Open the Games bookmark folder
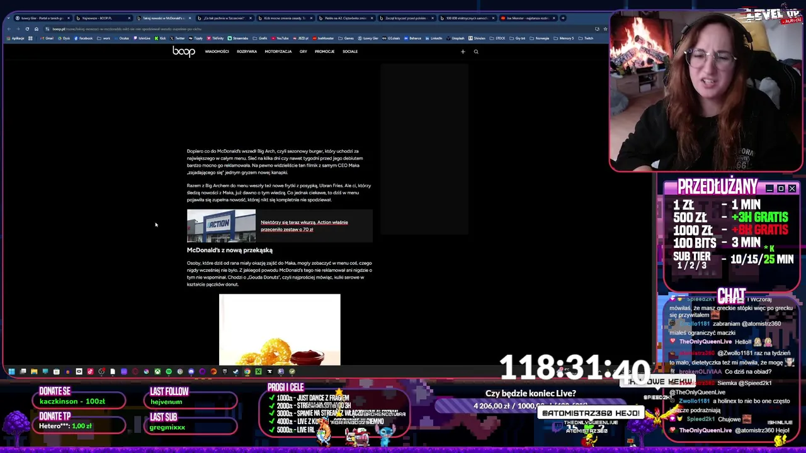 point(346,38)
